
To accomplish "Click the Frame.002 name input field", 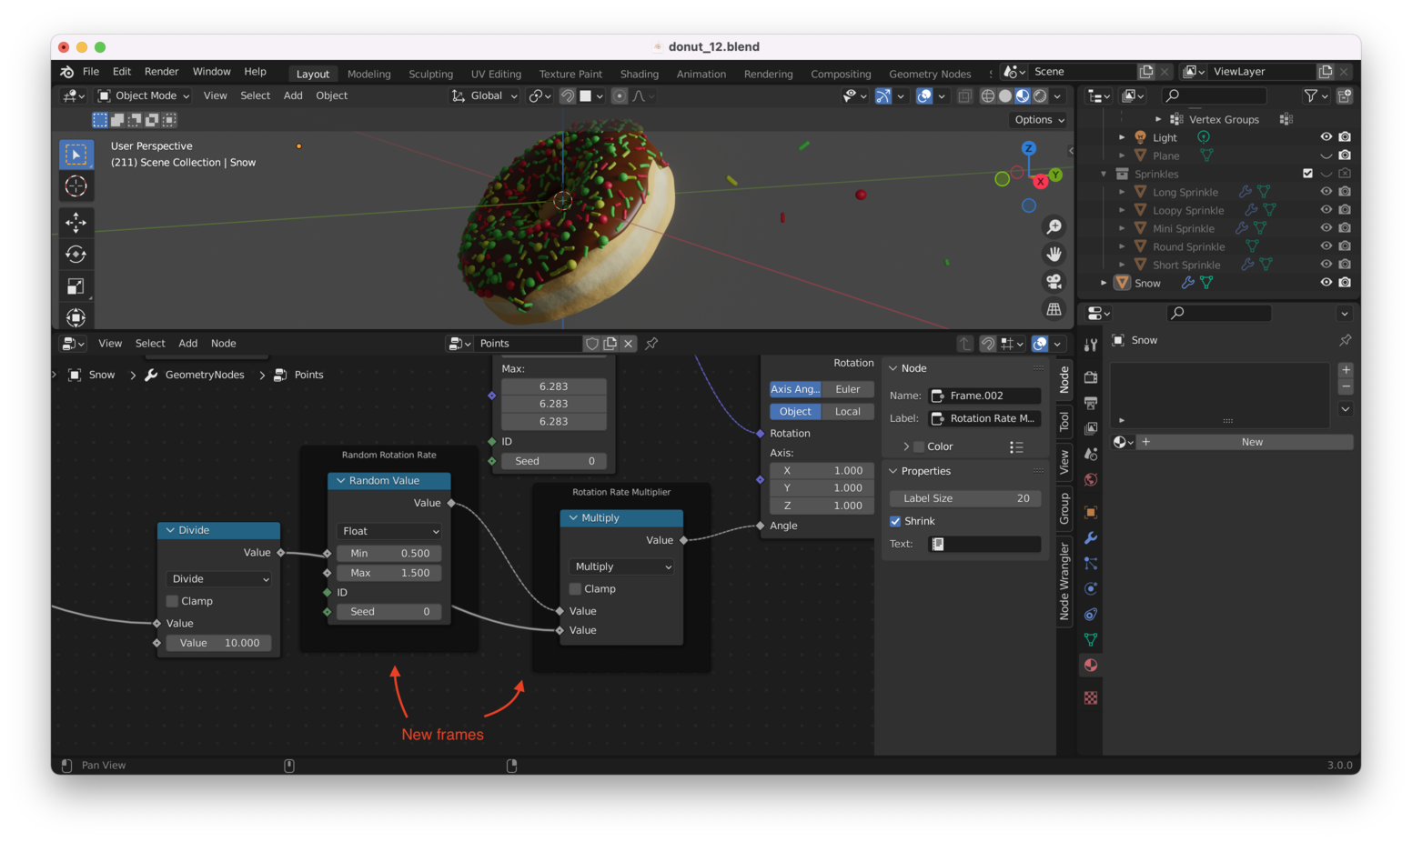I will tap(984, 396).
